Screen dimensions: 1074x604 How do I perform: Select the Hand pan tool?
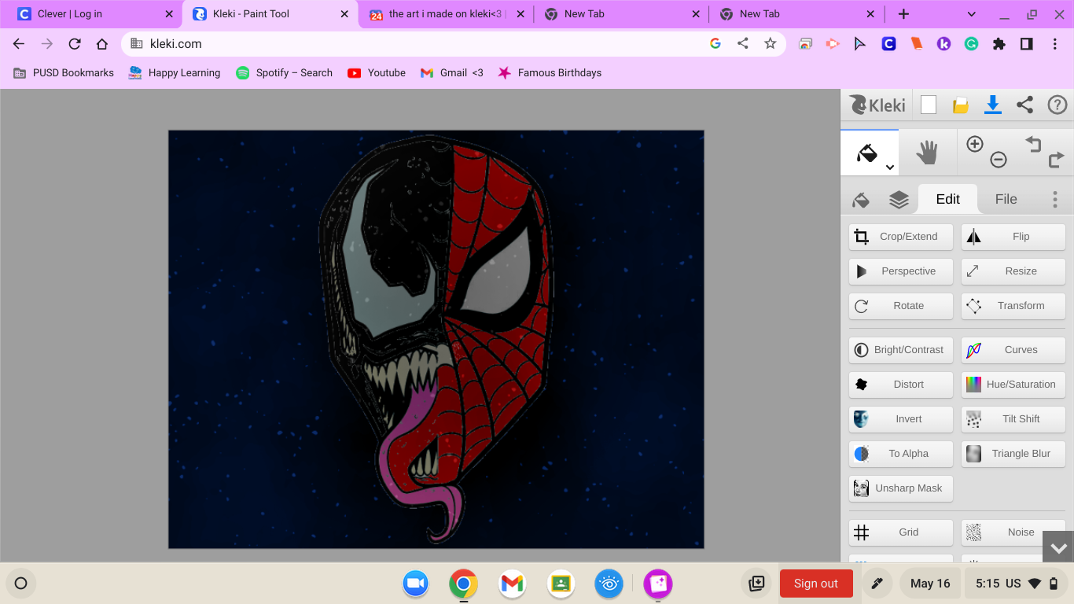pyautogui.click(x=928, y=153)
